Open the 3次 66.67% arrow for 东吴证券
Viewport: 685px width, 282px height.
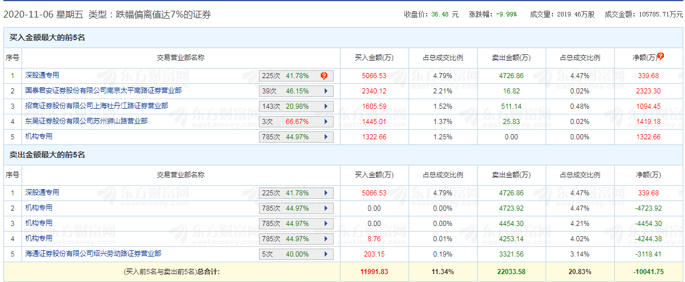coord(326,121)
